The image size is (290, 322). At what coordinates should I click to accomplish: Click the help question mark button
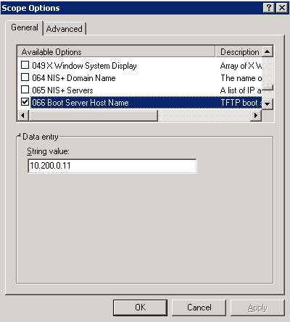point(268,8)
